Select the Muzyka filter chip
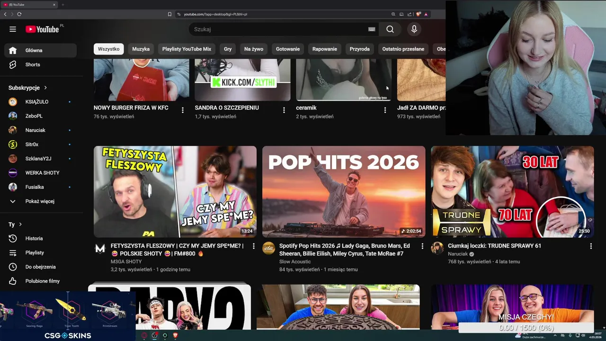The width and height of the screenshot is (606, 341). pos(141,49)
